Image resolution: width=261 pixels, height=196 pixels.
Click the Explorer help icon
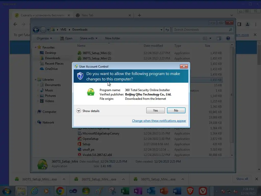click(x=228, y=38)
